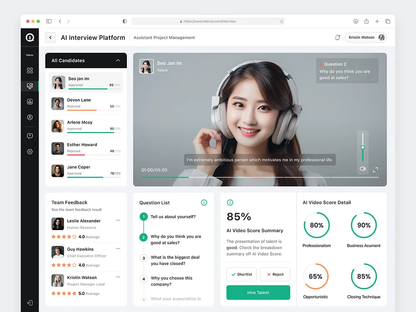Open the Kristin Watson profile menu
Screen dimensions: 416x312
[x=365, y=37]
